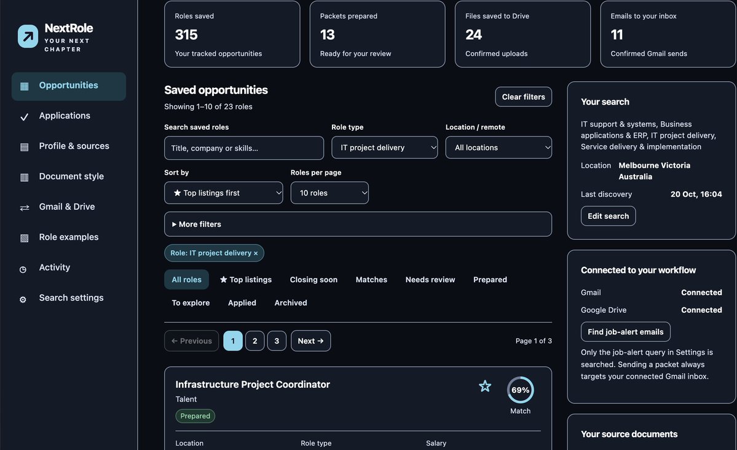Click the Profile & sources icon

tap(25, 147)
